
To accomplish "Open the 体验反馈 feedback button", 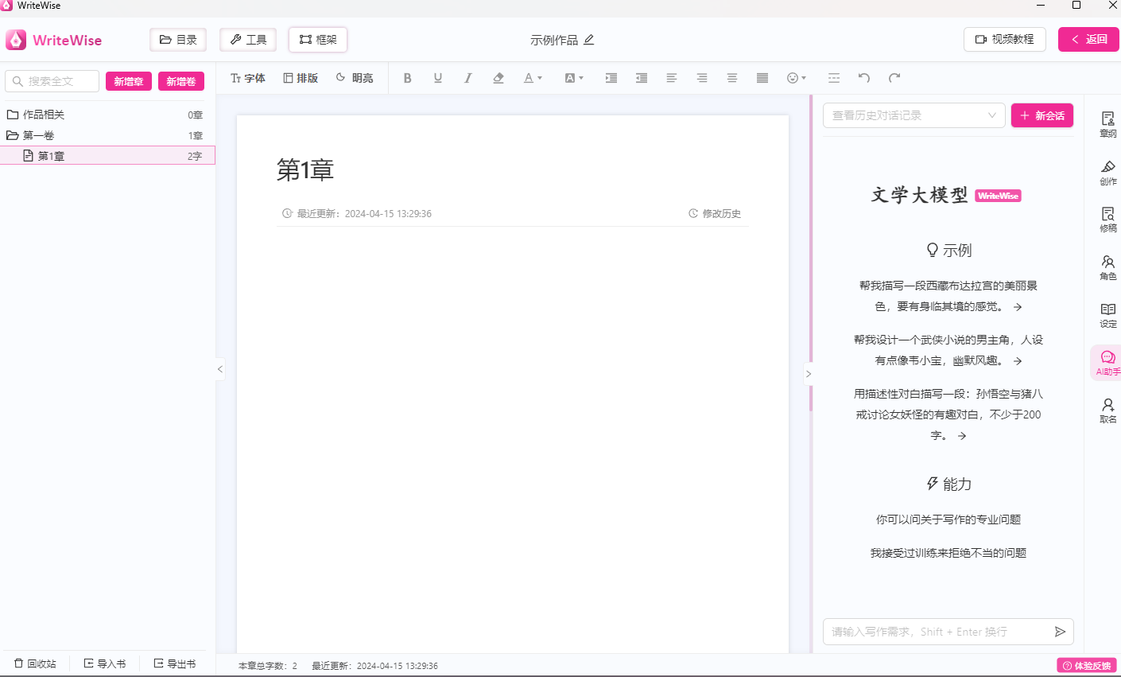I will pos(1087,665).
